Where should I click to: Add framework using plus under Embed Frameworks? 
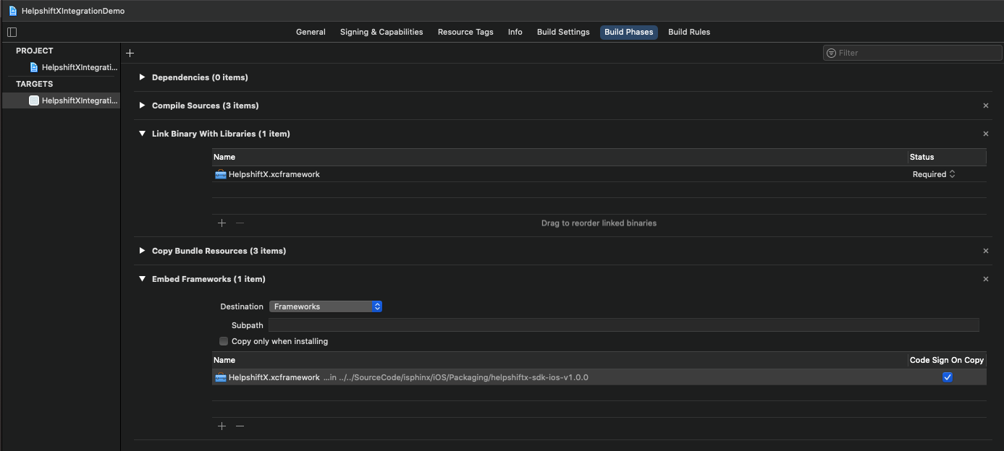[222, 426]
